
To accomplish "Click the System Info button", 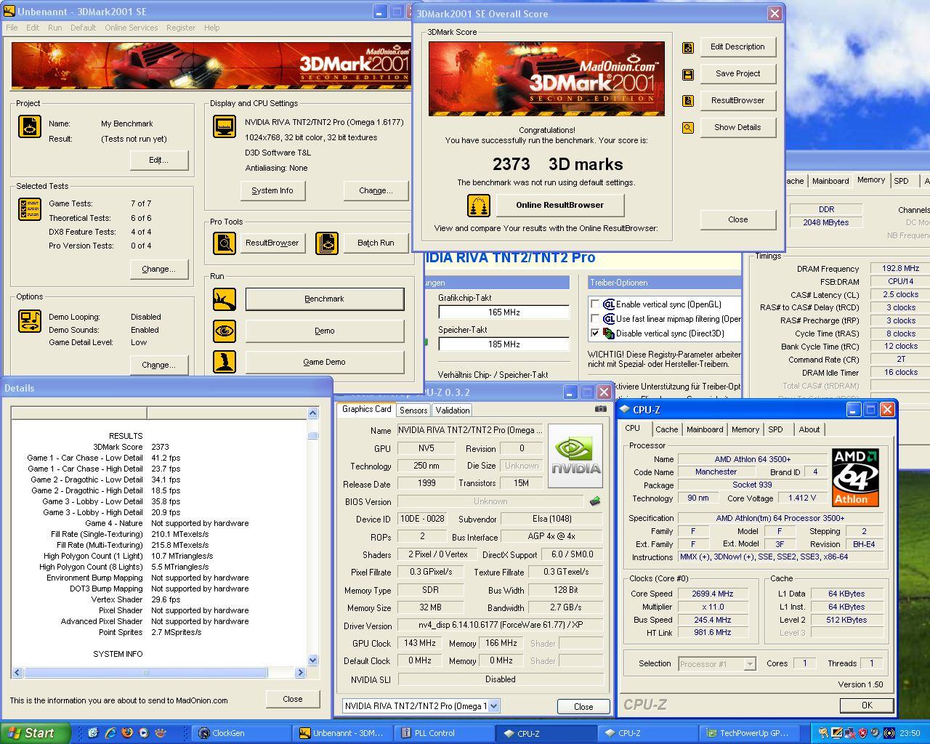I will tap(272, 190).
